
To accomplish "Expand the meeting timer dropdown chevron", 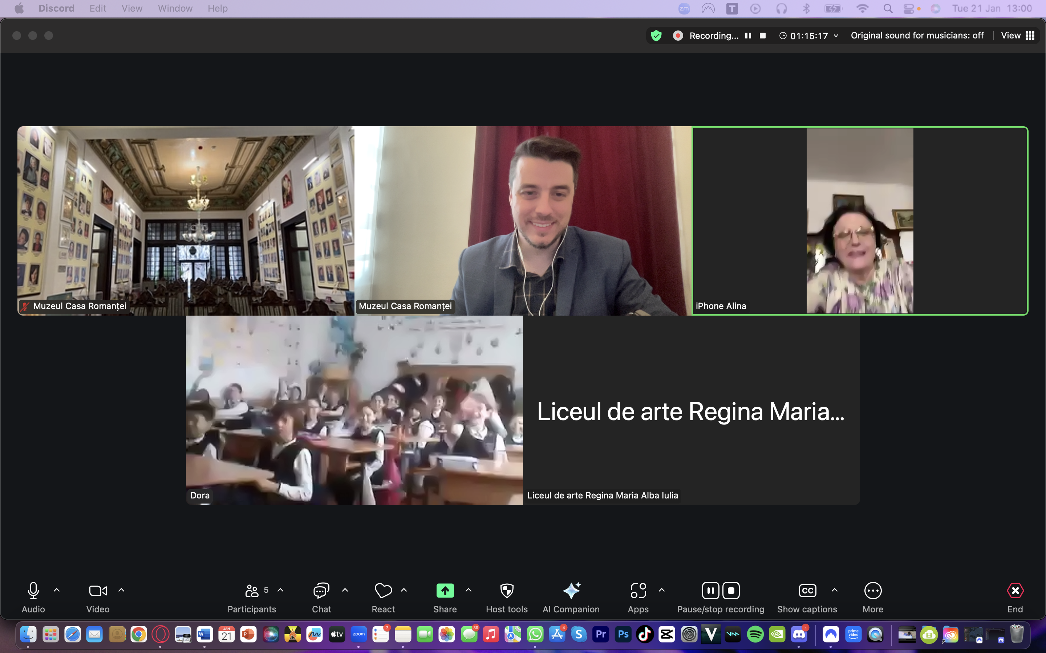I will tap(836, 36).
